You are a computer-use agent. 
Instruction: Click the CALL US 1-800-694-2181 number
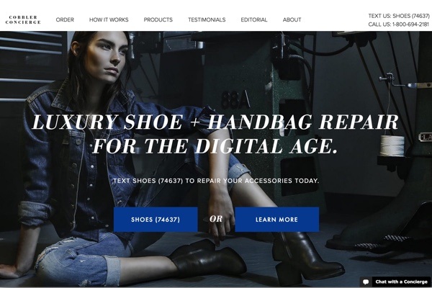click(x=399, y=24)
